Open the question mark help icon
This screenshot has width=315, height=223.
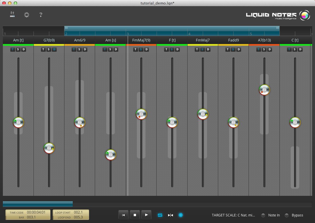41,15
